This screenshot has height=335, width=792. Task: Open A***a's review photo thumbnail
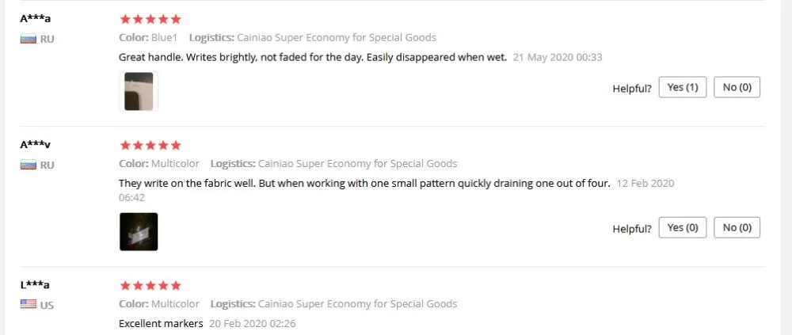[x=139, y=91]
